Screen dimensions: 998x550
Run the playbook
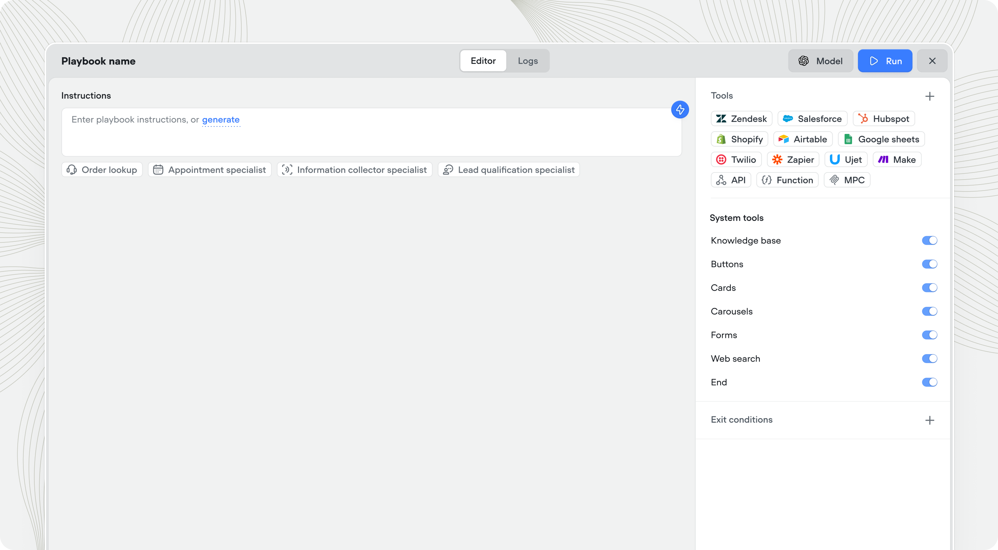point(885,61)
